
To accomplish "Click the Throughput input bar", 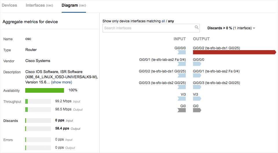I will coord(38,101).
